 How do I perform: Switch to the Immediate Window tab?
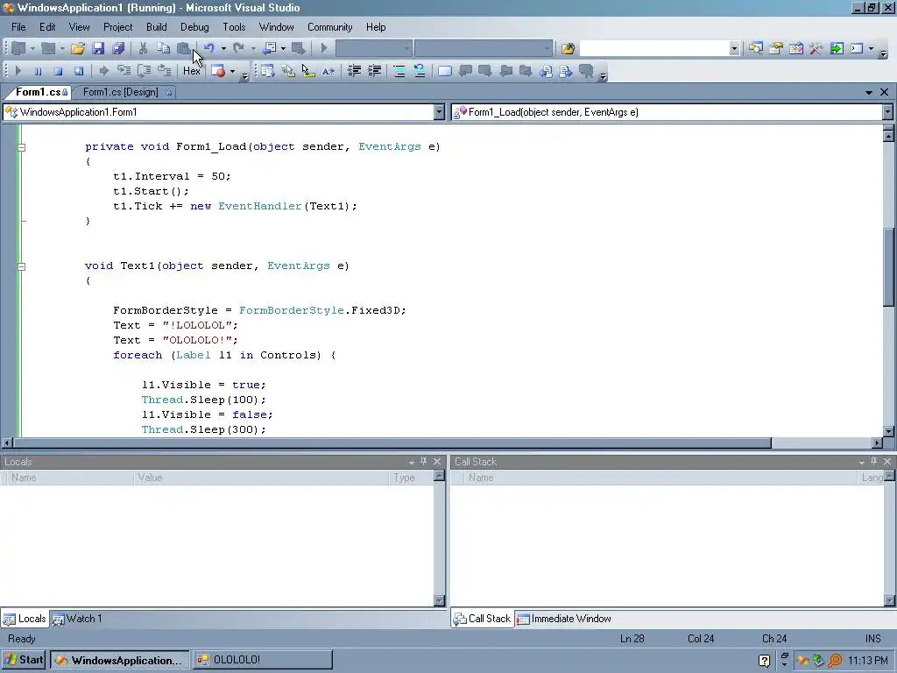coord(564,619)
